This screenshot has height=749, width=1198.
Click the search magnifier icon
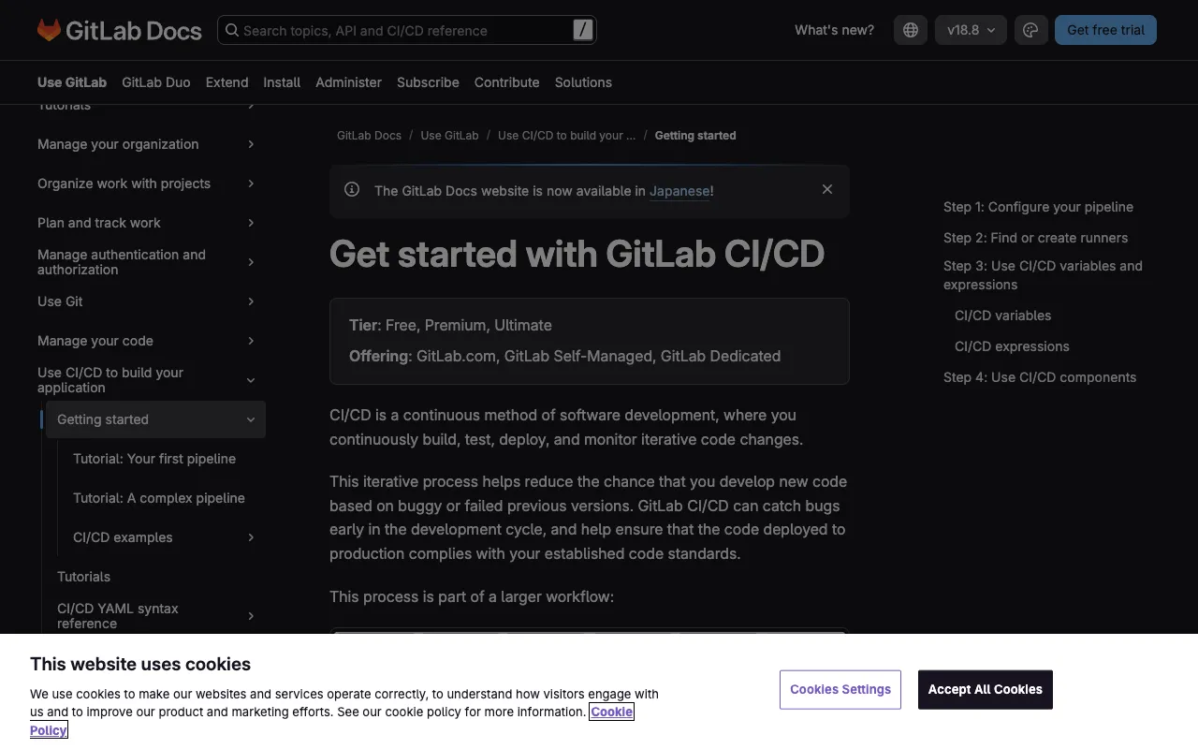coord(231,30)
